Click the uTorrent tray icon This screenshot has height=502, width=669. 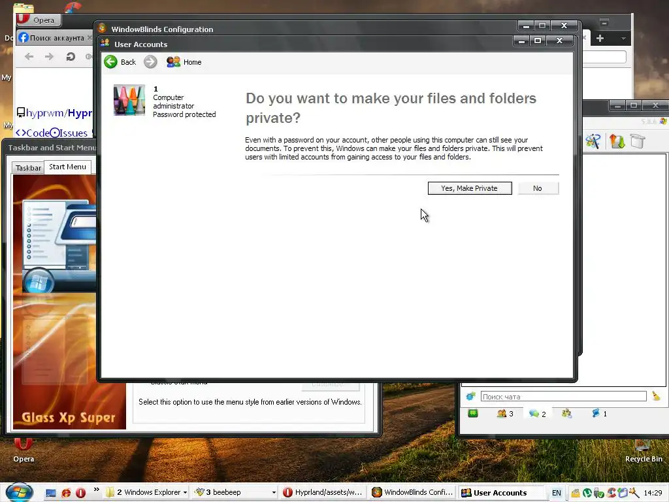pyautogui.click(x=587, y=493)
